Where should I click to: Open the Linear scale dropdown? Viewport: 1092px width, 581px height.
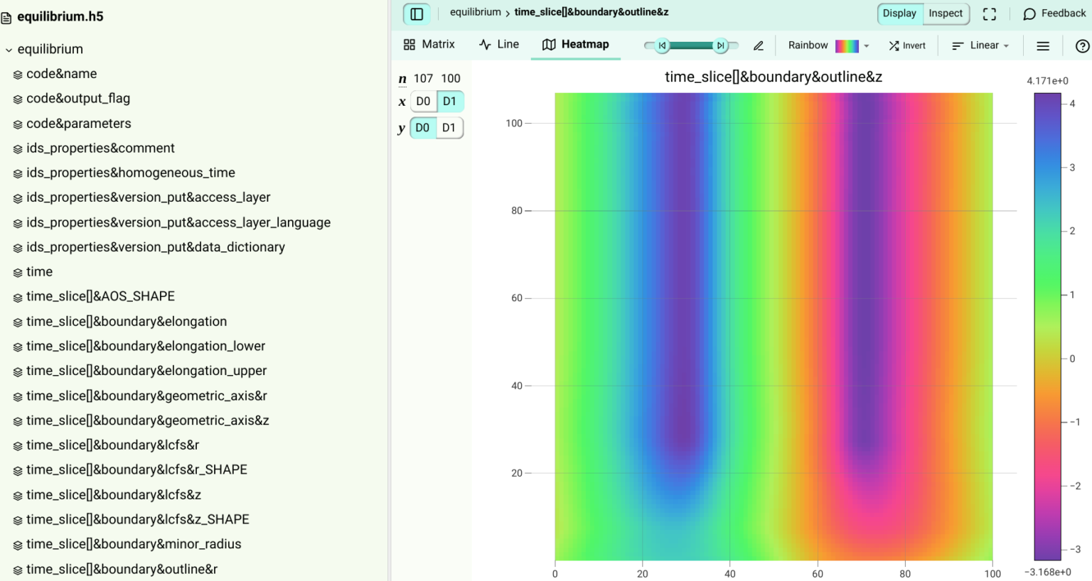click(980, 45)
